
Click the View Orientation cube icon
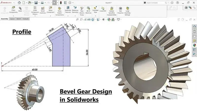tap(93, 19)
